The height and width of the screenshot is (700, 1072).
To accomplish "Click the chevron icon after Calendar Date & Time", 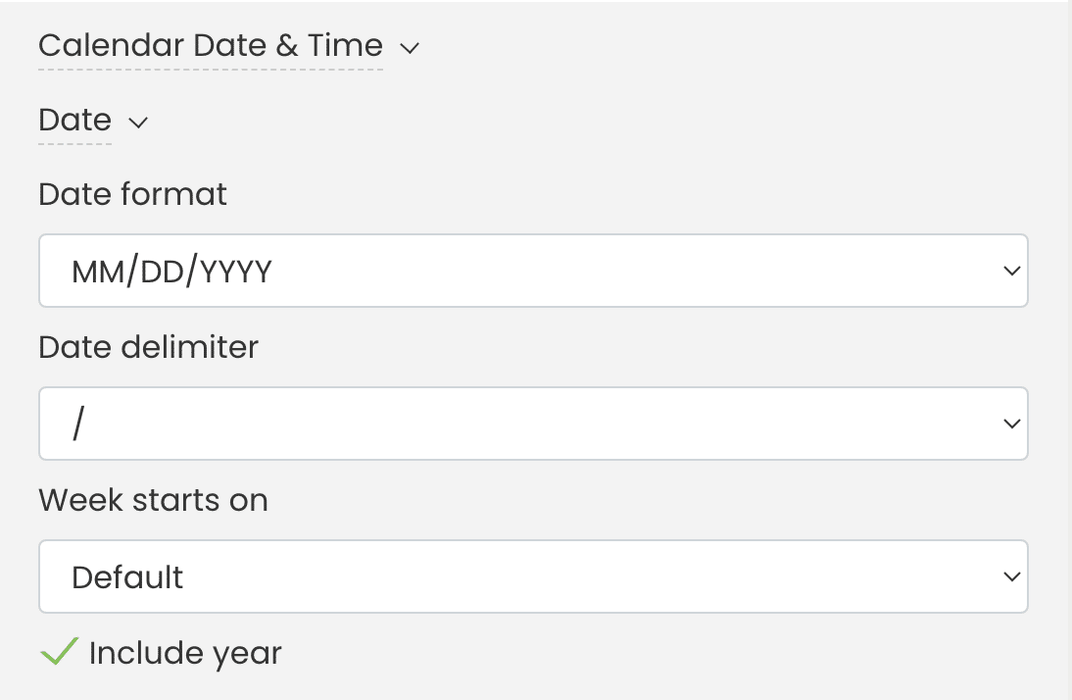I will pyautogui.click(x=410, y=47).
